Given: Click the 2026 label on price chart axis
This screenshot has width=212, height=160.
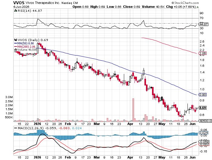Looking at the screenshot, I should click(x=37, y=124).
